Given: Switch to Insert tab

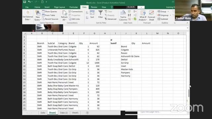Looking at the screenshot, I should [47, 7].
